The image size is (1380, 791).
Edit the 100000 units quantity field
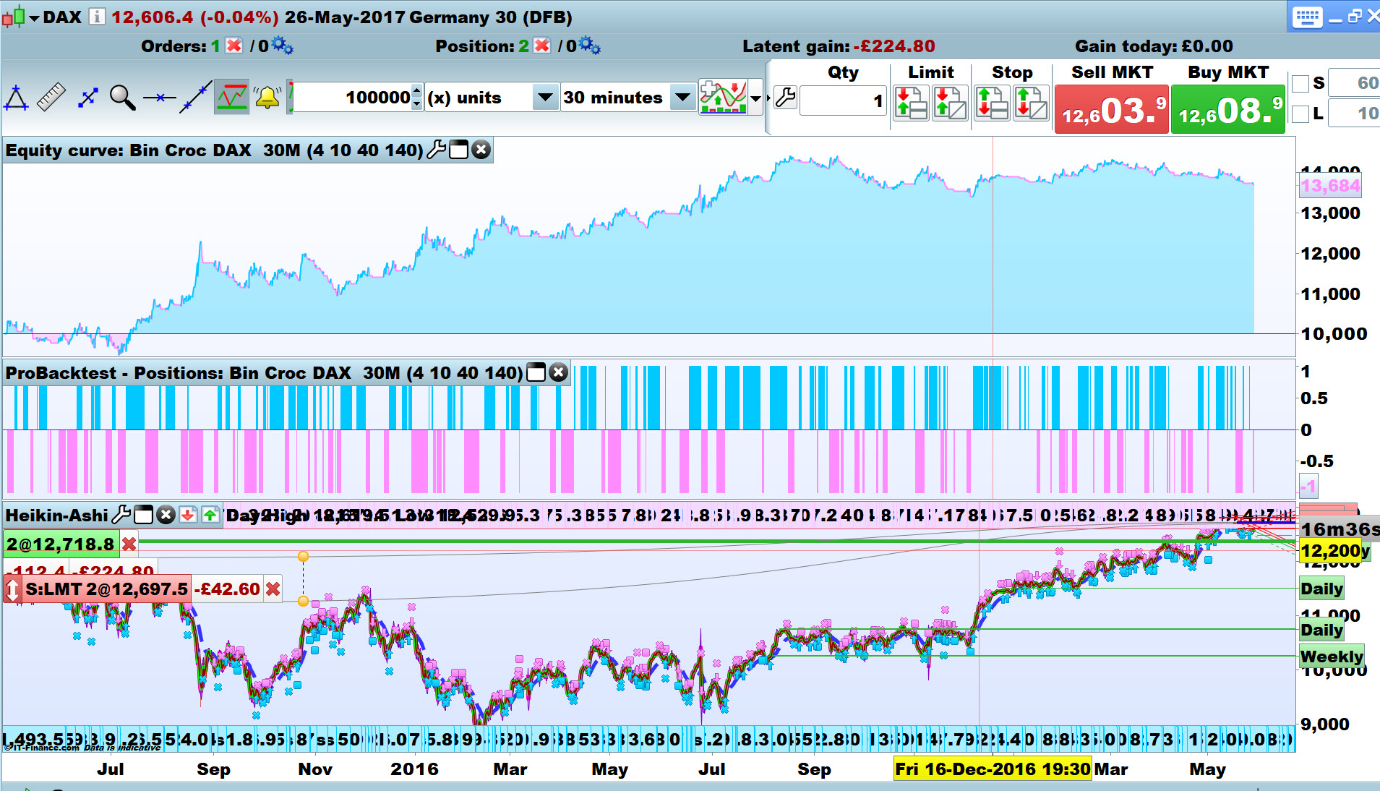[x=352, y=98]
